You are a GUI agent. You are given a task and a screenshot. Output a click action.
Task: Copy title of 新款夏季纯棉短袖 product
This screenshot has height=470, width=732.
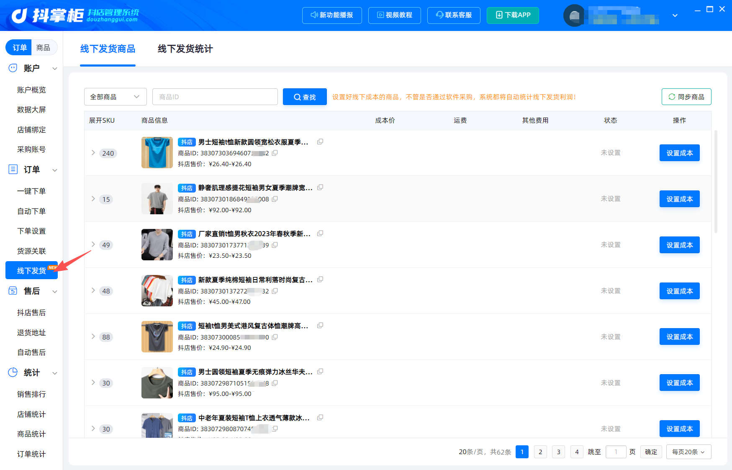(x=320, y=280)
